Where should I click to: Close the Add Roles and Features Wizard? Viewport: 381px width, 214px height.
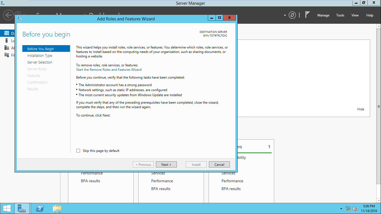pos(230,18)
